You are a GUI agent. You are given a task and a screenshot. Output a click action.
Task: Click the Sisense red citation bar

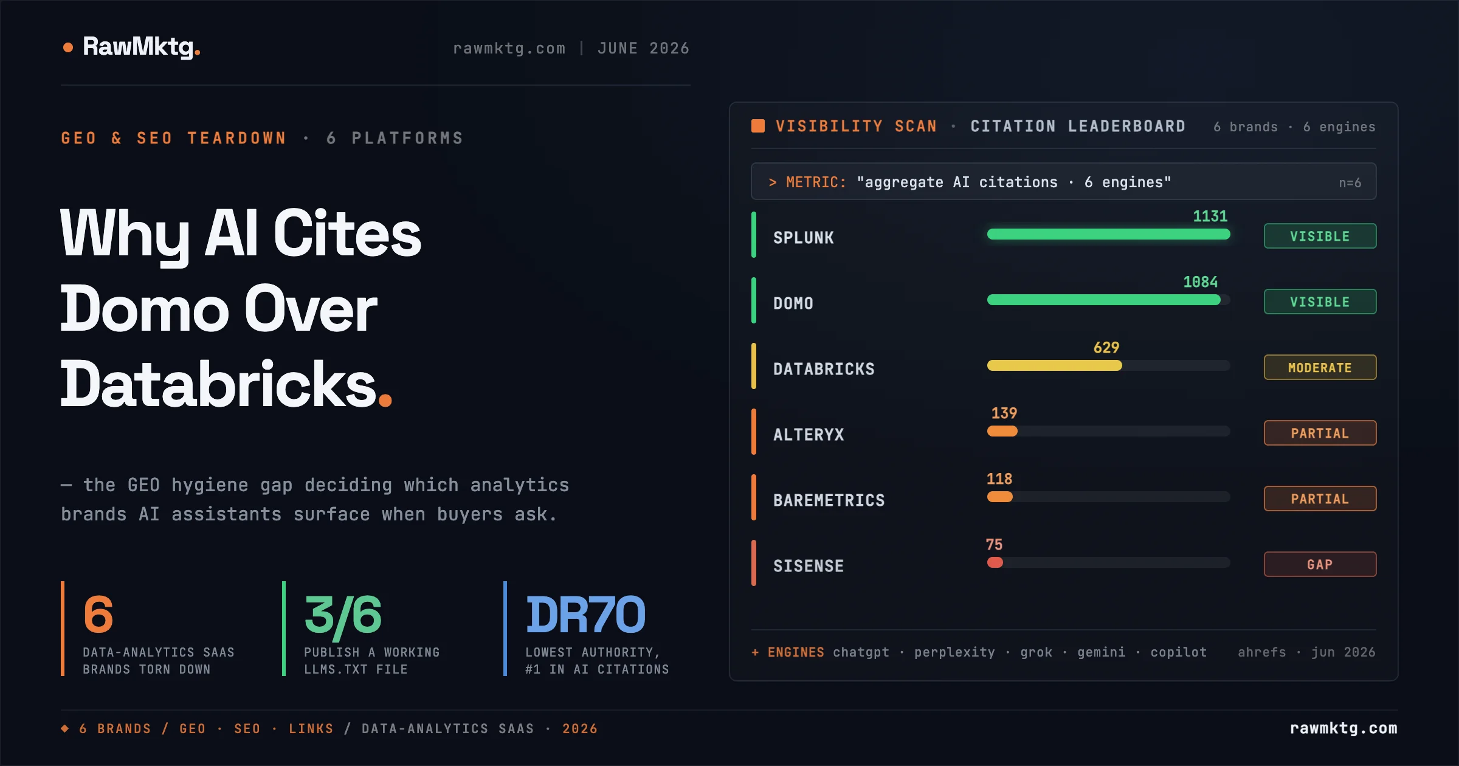(x=995, y=562)
